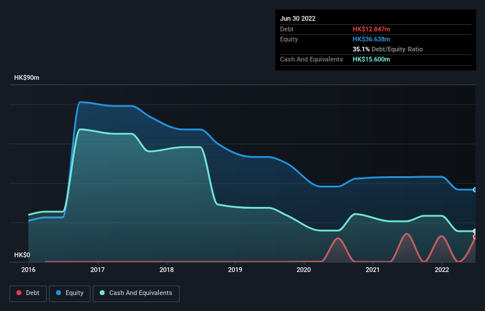Select the teal Cash endpoint marker

tap(475, 231)
